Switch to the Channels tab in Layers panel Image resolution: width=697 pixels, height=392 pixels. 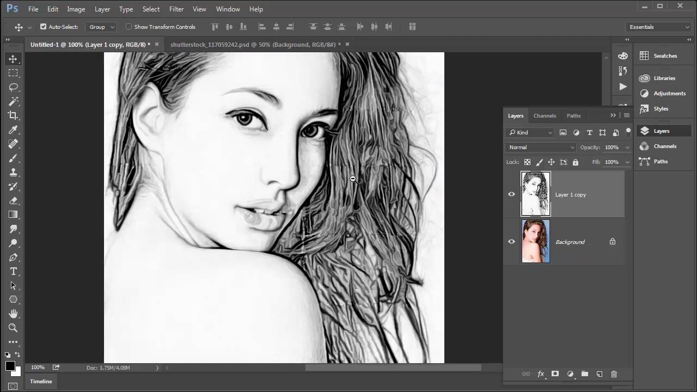(545, 115)
